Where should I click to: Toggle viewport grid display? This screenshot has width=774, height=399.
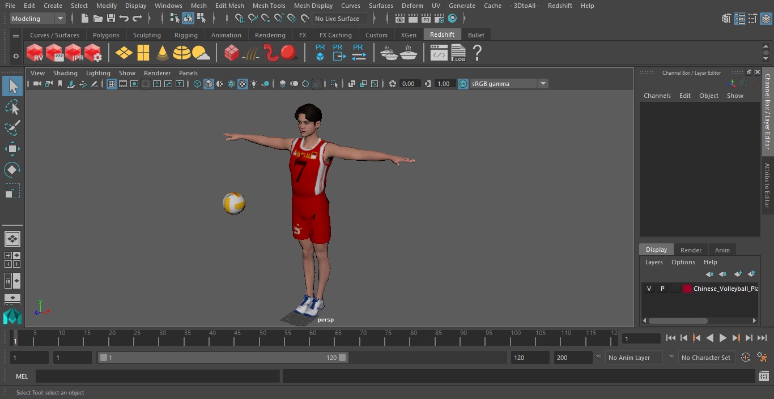tap(112, 84)
